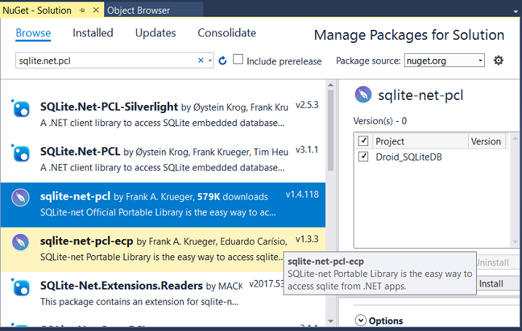Click the Version(s) - 0 label
Screen dimensions: 522x331
point(380,121)
